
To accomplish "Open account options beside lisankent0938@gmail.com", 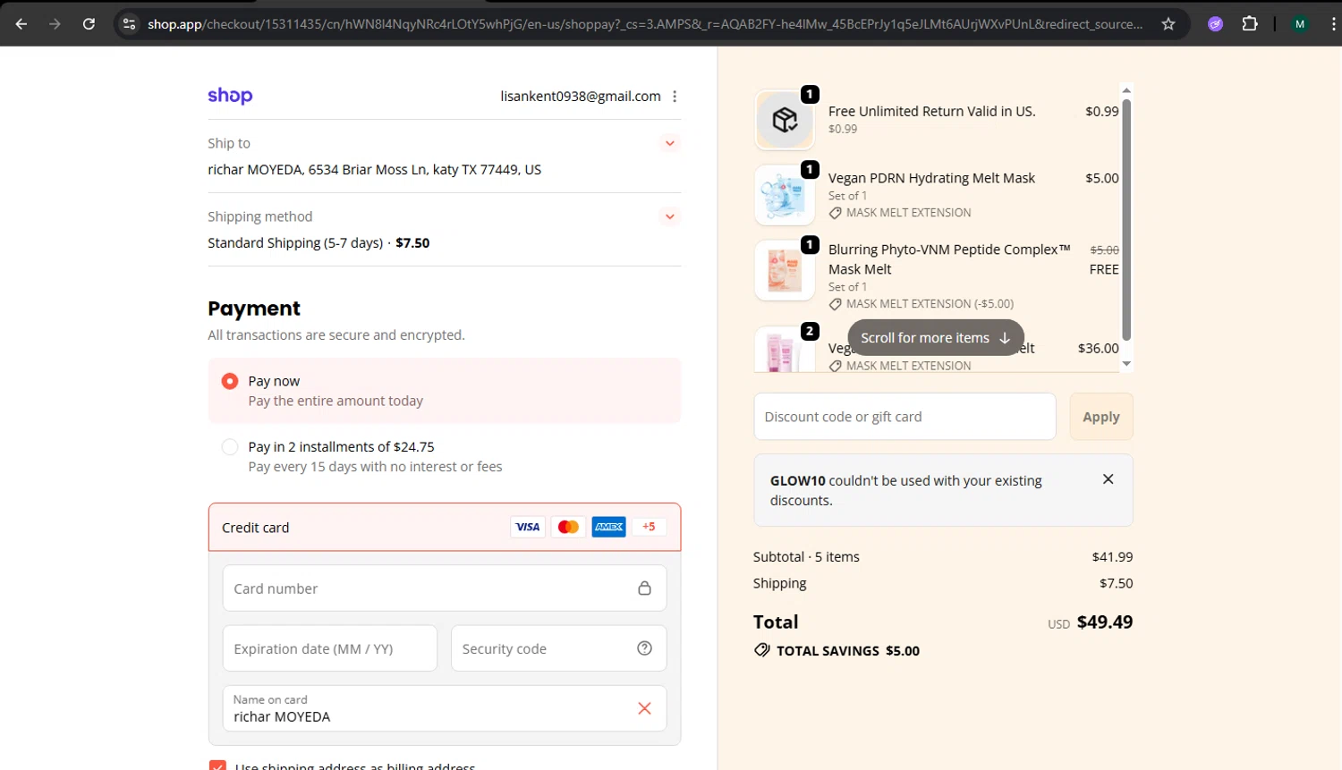I will pos(675,97).
